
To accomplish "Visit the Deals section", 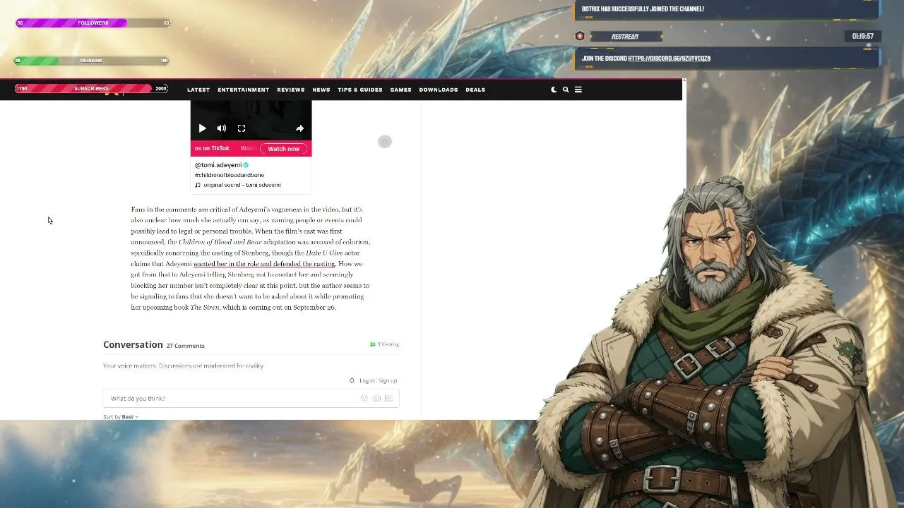I will [475, 90].
